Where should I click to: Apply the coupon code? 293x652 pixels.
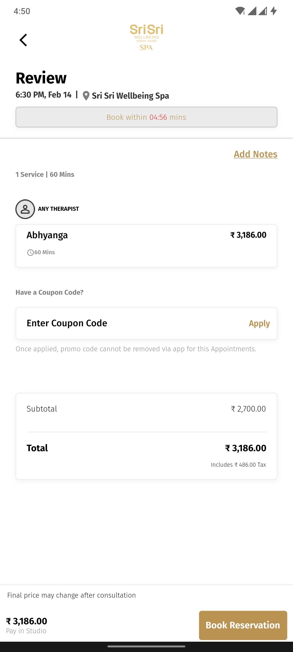tap(259, 323)
